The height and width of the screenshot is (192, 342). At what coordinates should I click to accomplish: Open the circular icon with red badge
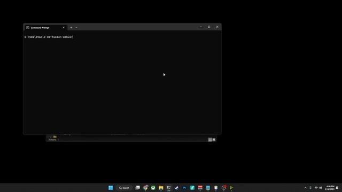[x=223, y=188]
